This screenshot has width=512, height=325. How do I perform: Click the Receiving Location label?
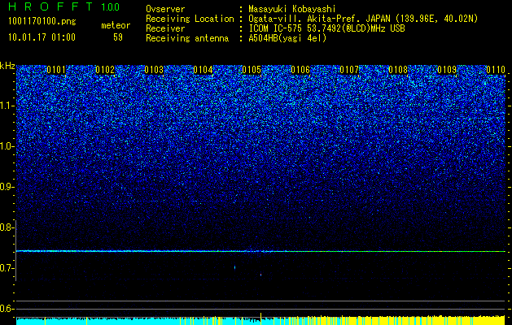click(x=190, y=19)
